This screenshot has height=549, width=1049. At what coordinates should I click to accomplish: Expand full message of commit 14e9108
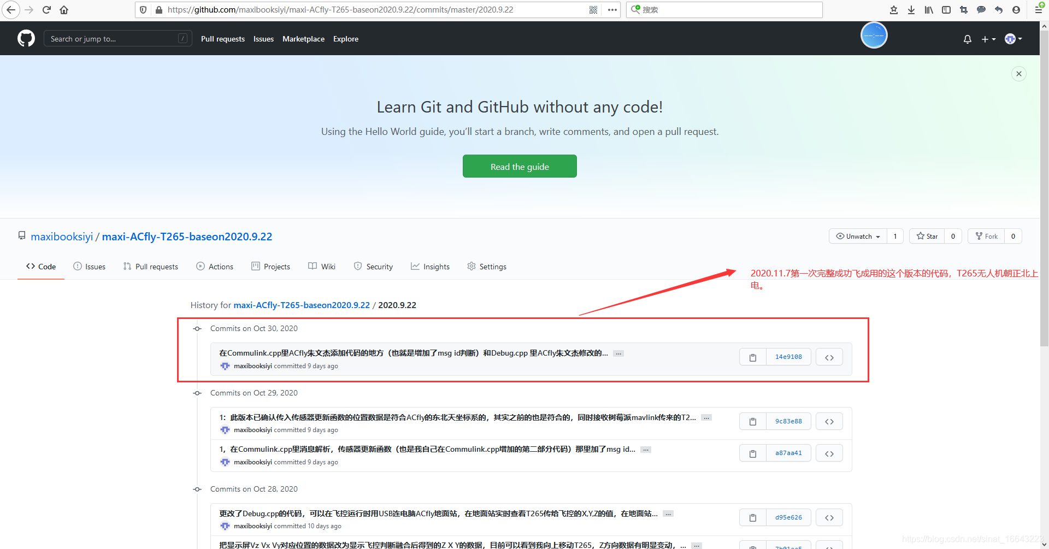(618, 353)
